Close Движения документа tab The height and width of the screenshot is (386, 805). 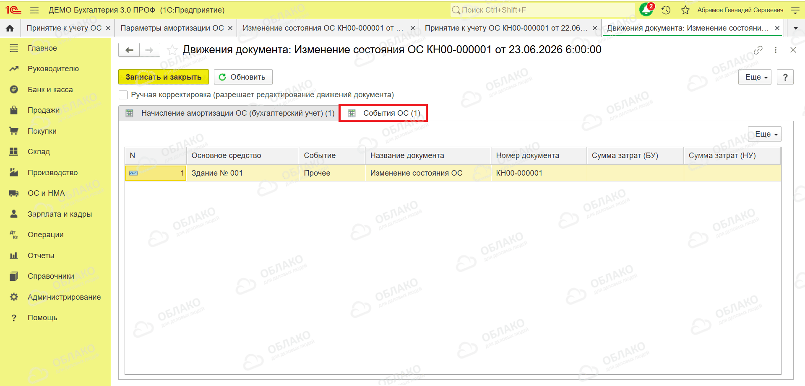(x=777, y=28)
